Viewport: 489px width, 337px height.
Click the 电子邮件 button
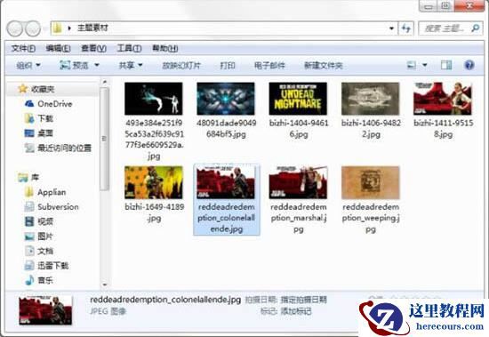pos(269,65)
